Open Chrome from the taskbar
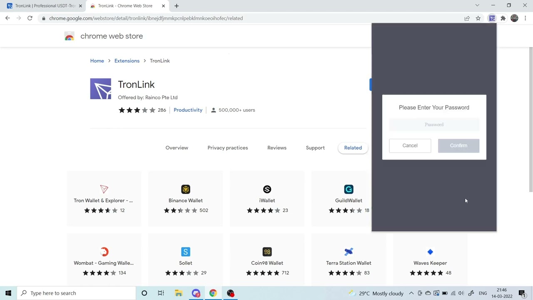533x300 pixels. tap(213, 293)
